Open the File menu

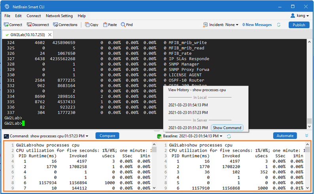coord(8,16)
